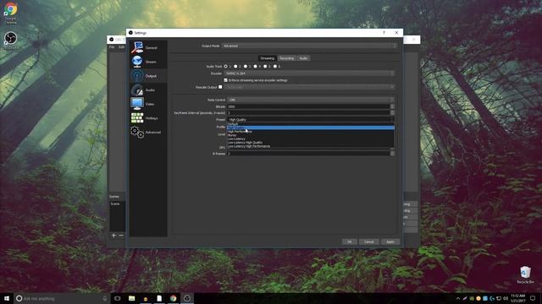Click the Keyframe Interval stepper arrows
Image resolution: width=542 pixels, height=304 pixels.
(392, 112)
